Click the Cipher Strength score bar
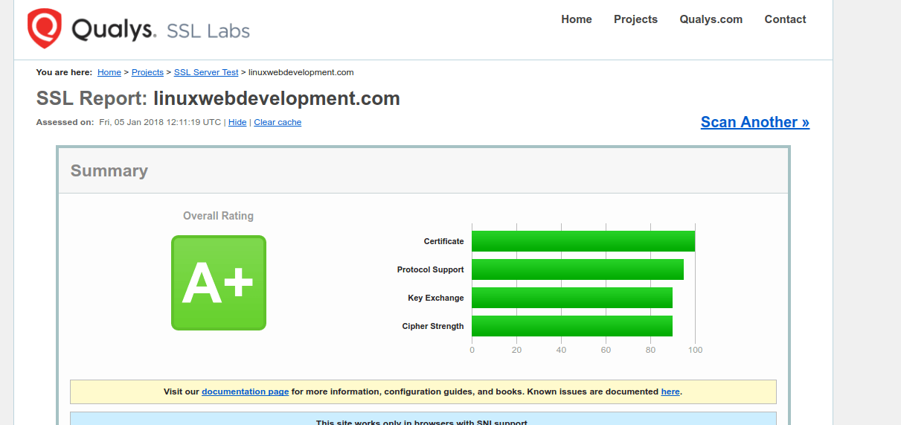 coord(572,326)
